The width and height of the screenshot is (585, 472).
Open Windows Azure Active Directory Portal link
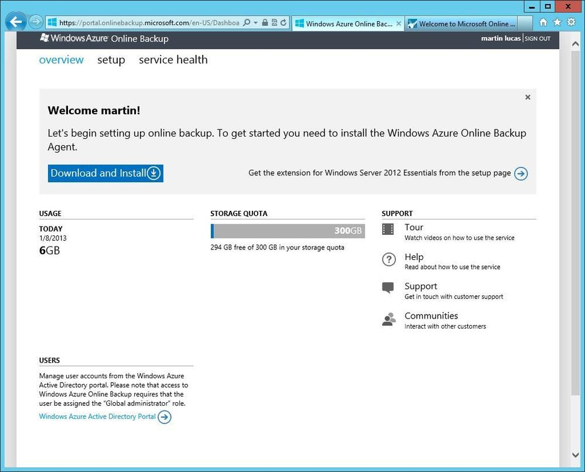[97, 416]
